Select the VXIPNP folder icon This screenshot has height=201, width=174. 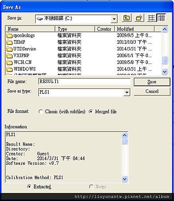click(9, 56)
